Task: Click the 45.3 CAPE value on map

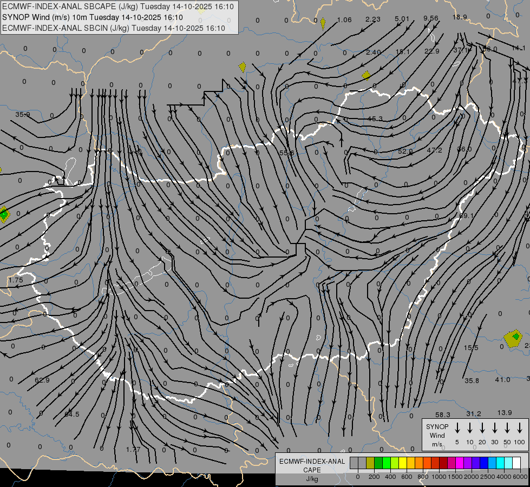Action: [x=375, y=119]
